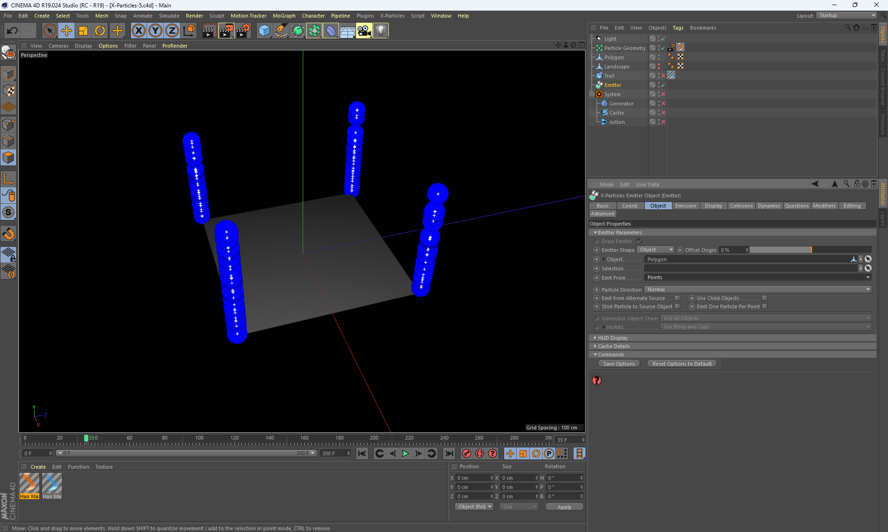Click the Record Active Objects button
Viewport: 888px width, 532px height.
pyautogui.click(x=467, y=453)
